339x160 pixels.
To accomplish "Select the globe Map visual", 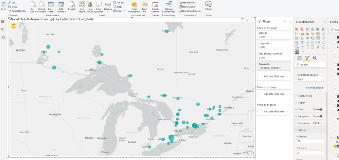I will pyautogui.click(x=323, y=38).
